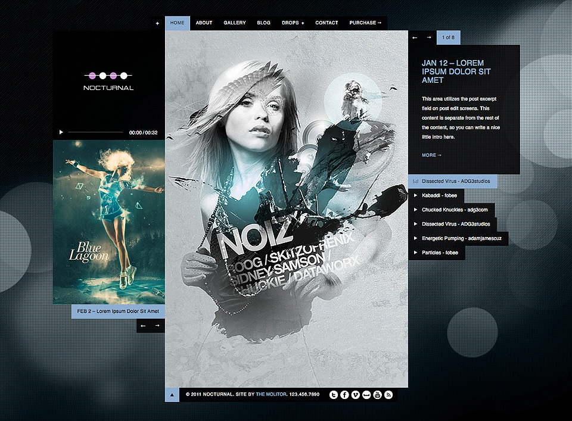Open the Twitter social icon in footer
The height and width of the screenshot is (421, 572).
pos(334,395)
